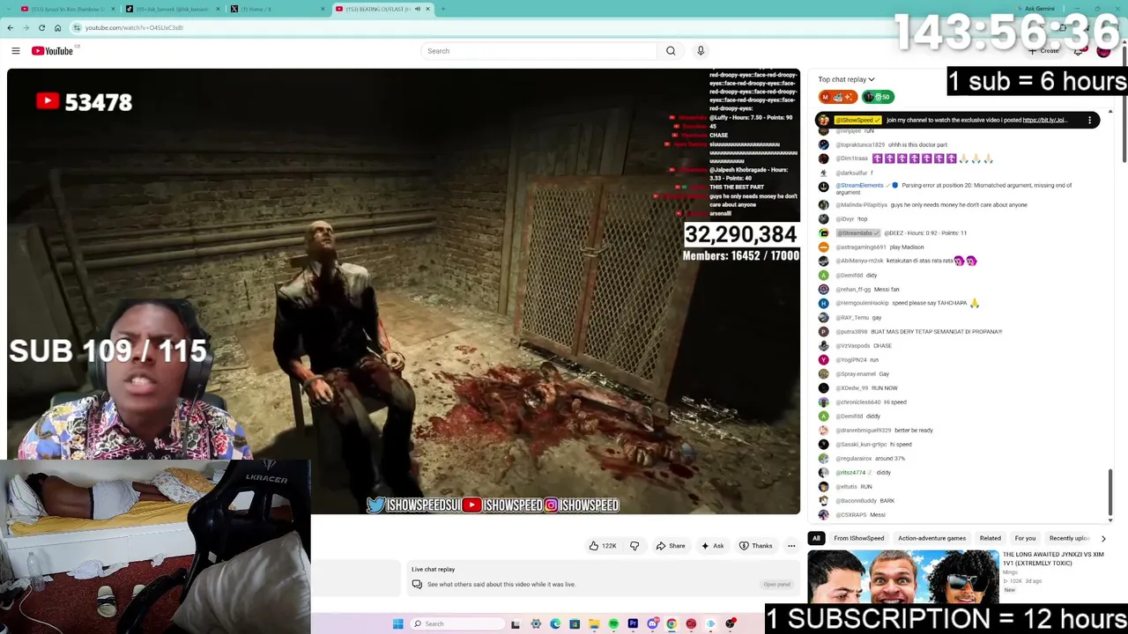Show more category chips with right arrow
The image size is (1128, 634).
tap(1102, 538)
